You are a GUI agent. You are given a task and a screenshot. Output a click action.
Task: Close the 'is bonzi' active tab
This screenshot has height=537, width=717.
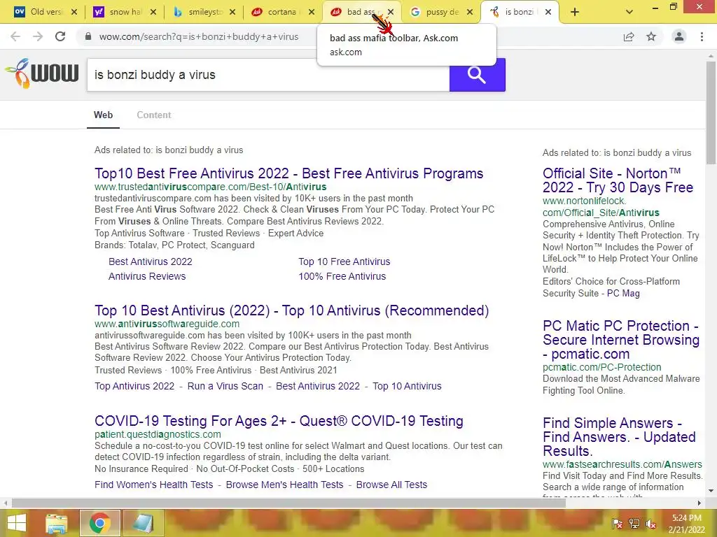[x=548, y=12]
